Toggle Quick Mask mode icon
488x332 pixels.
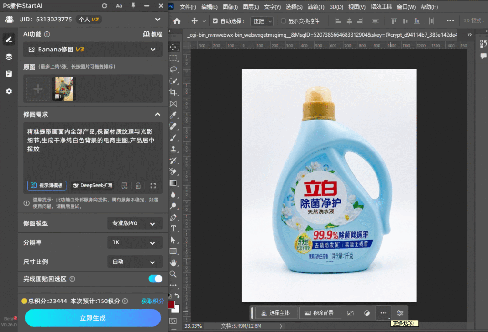pyautogui.click(x=173, y=321)
